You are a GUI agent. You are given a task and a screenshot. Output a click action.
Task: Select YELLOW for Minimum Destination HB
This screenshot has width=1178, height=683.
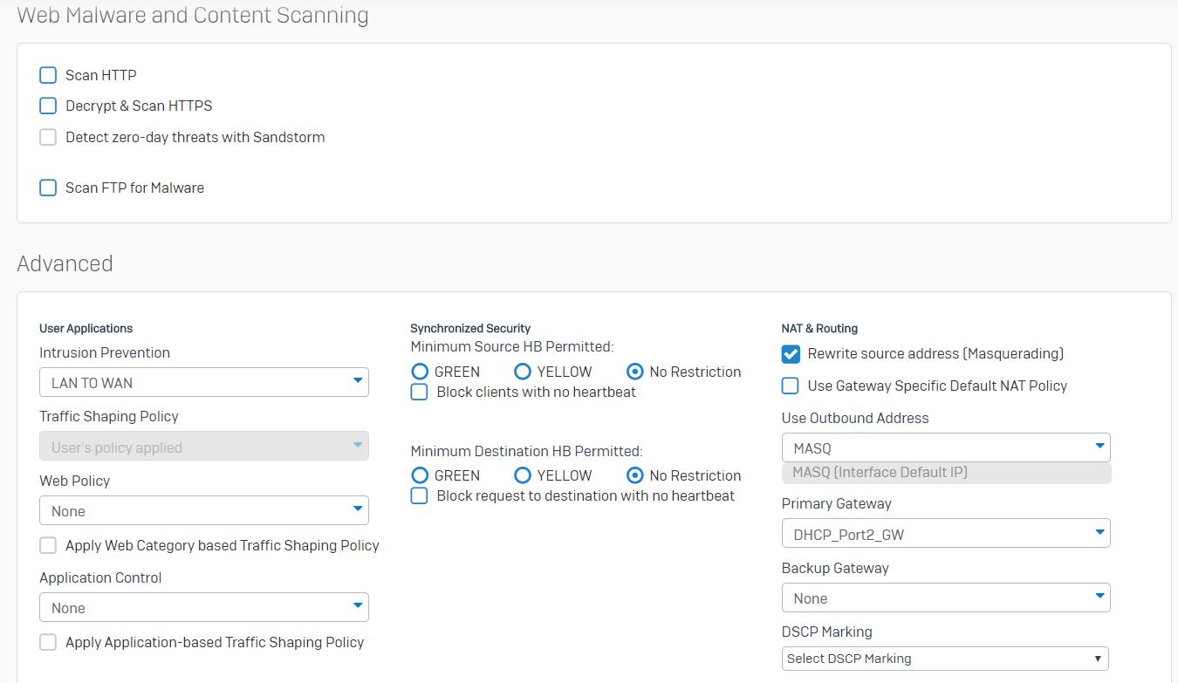coord(523,476)
